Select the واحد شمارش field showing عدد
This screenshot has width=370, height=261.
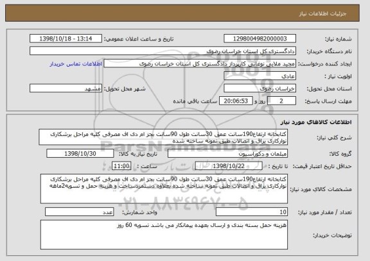pyautogui.click(x=79, y=212)
